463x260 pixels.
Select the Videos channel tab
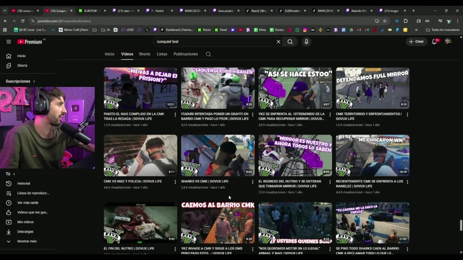pyautogui.click(x=127, y=54)
